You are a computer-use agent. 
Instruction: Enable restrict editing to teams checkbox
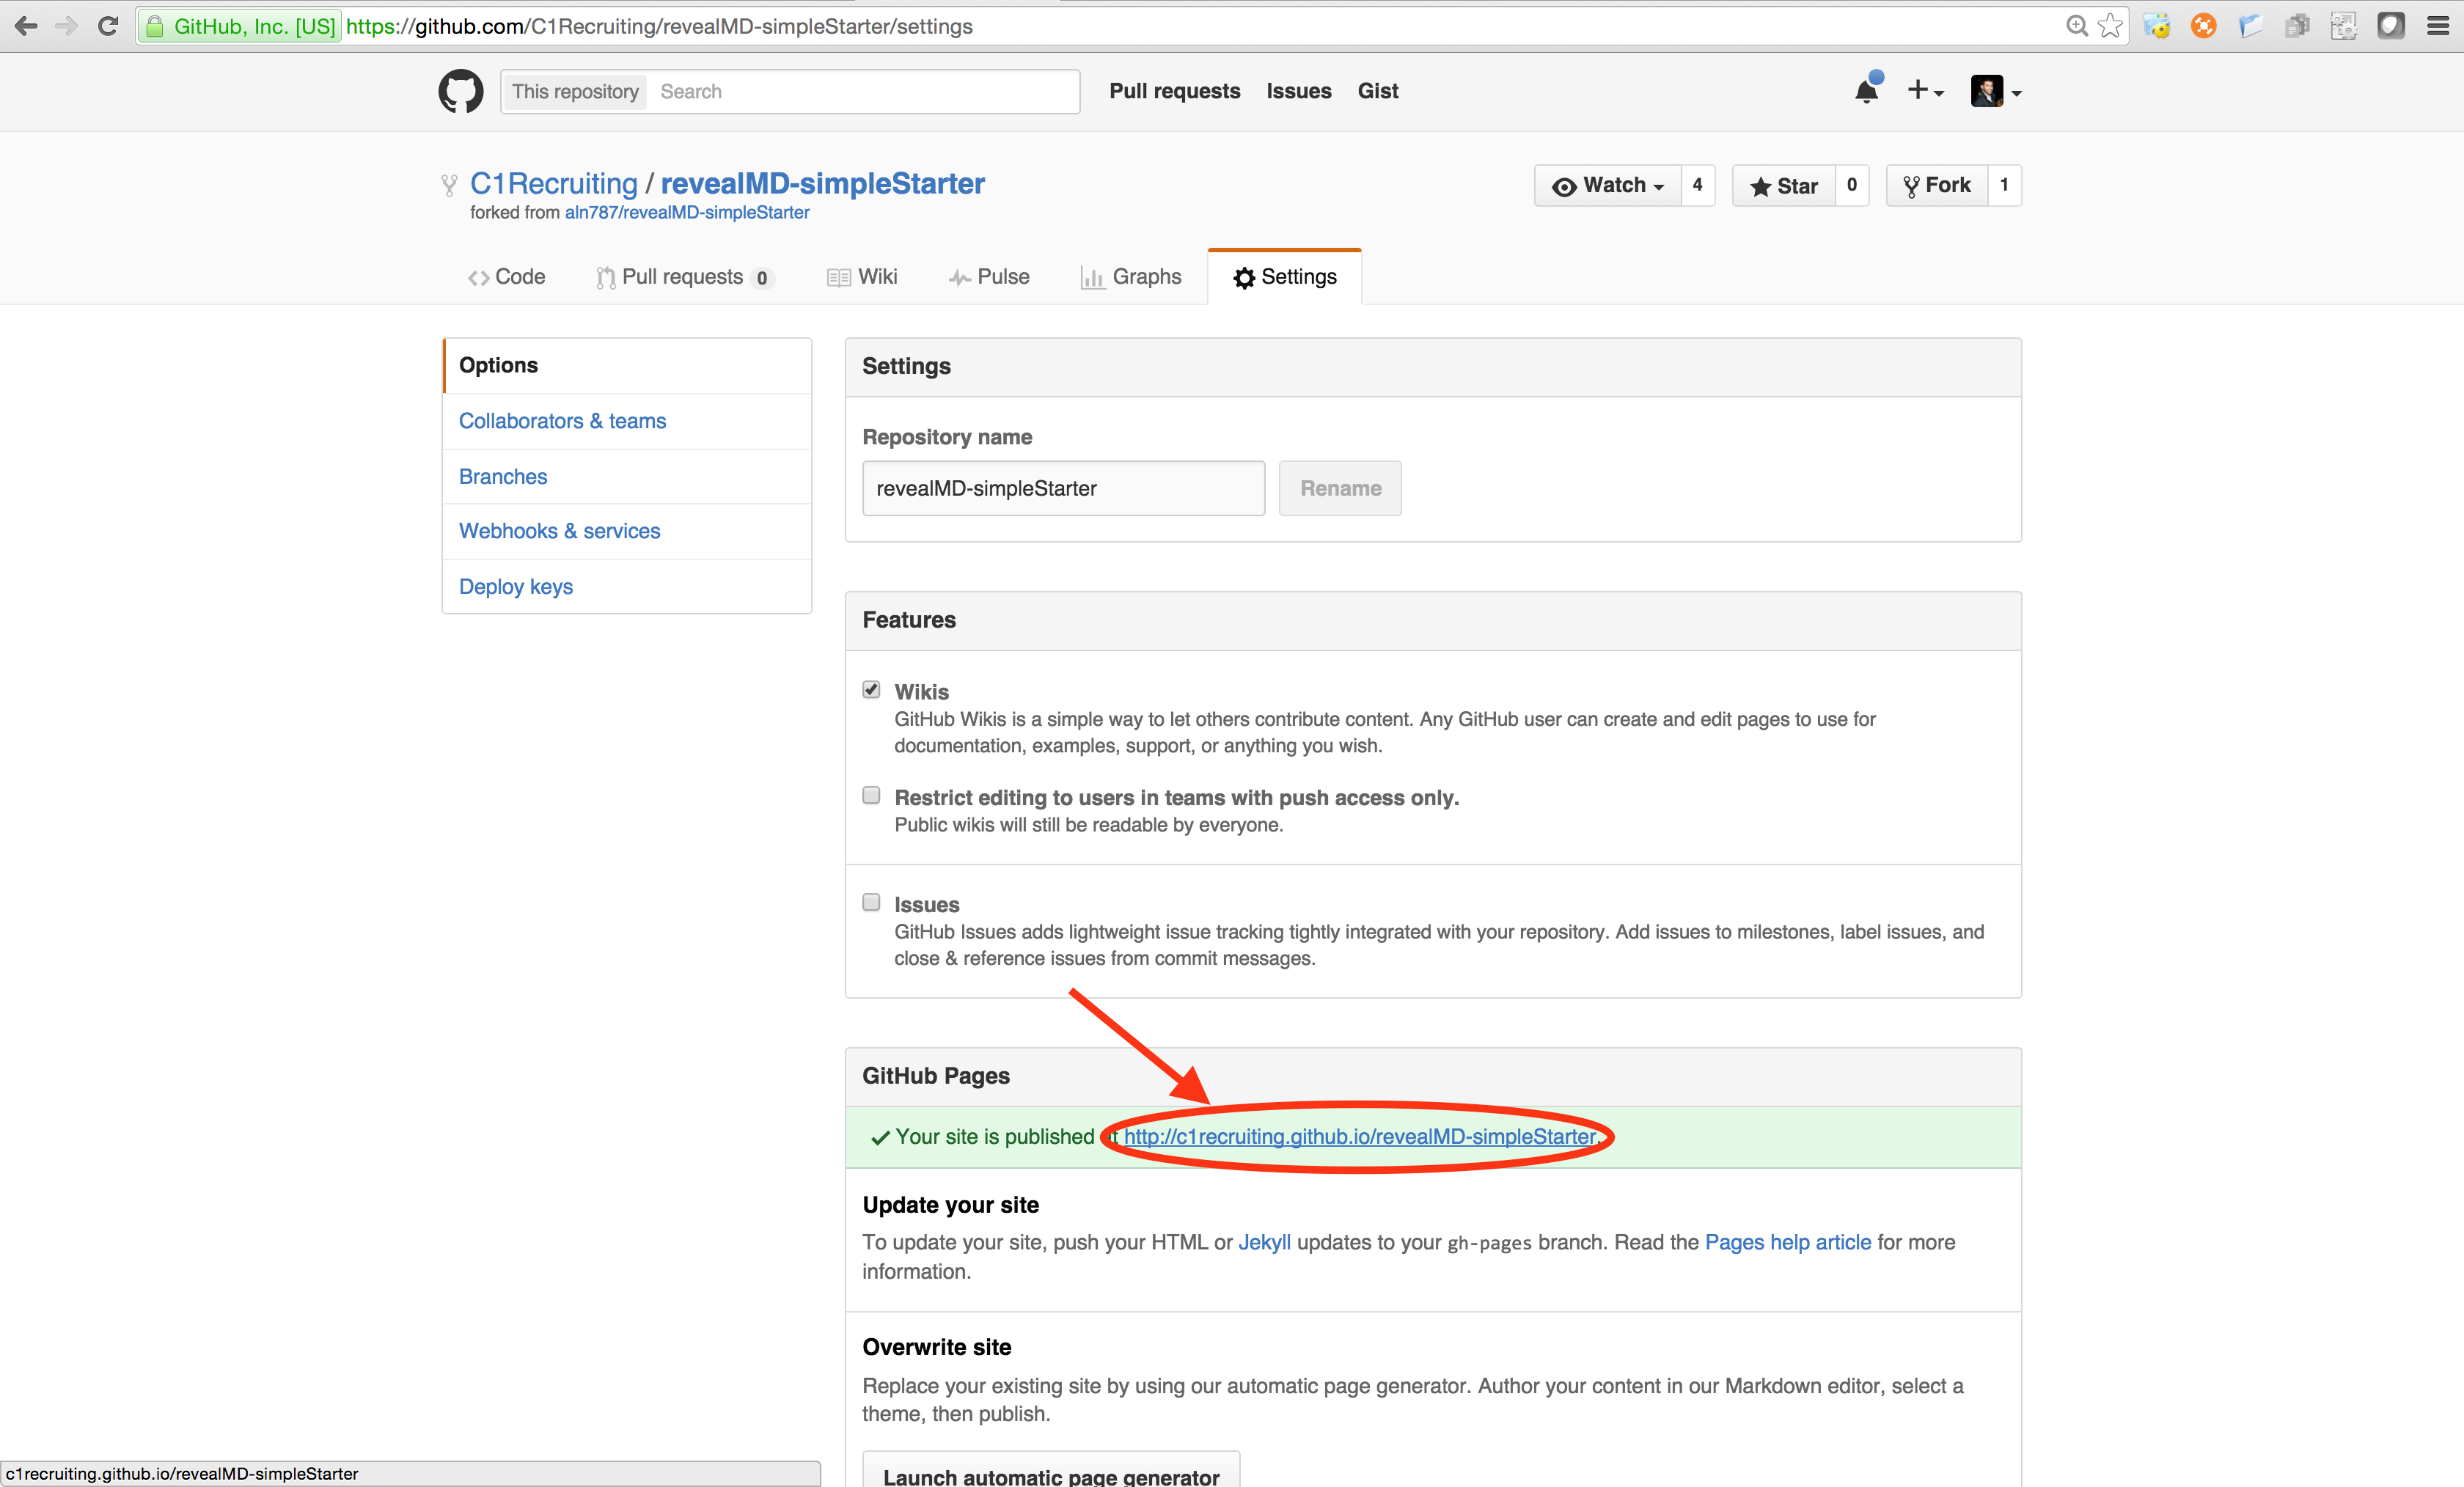point(871,796)
